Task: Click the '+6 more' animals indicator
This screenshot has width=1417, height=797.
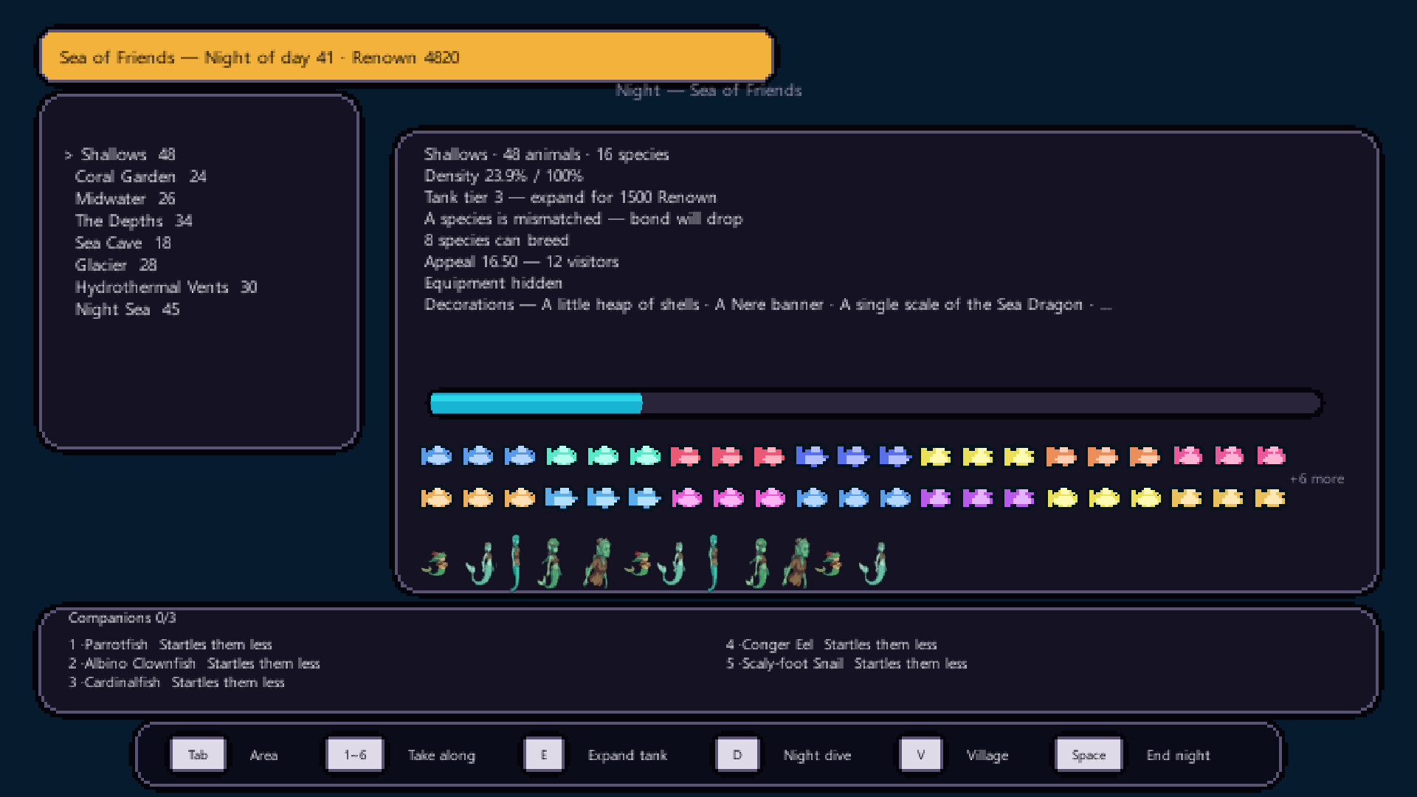Action: 1317,479
